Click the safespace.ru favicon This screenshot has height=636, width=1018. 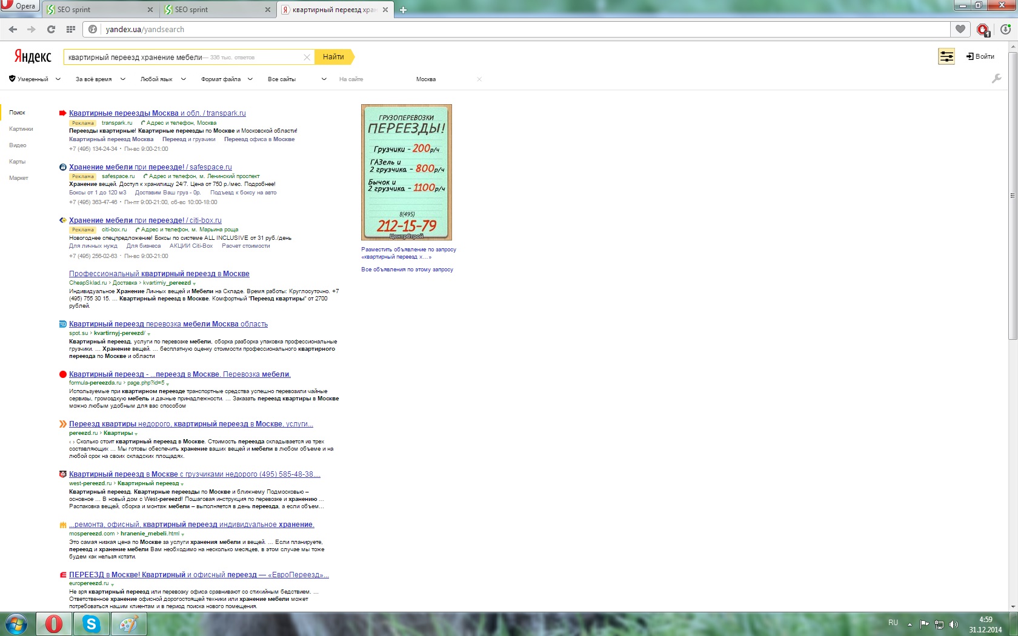(62, 167)
